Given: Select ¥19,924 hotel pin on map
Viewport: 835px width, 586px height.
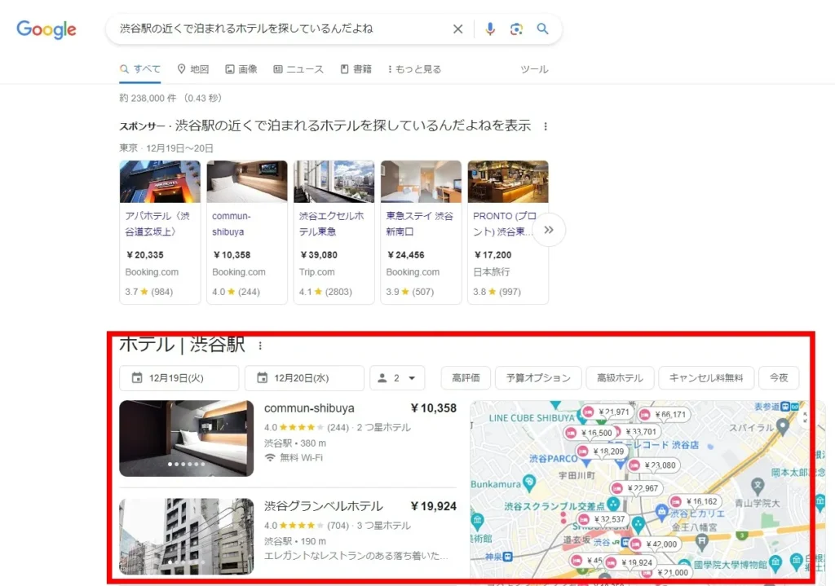Looking at the screenshot, I should tap(630, 562).
